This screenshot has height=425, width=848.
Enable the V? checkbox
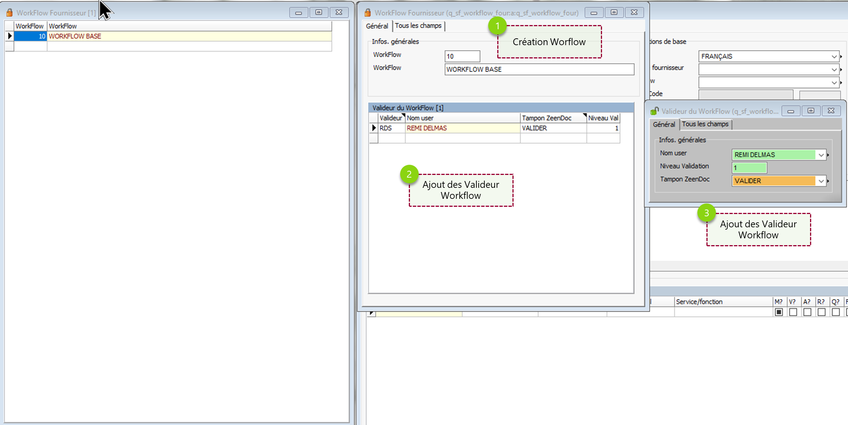(793, 312)
